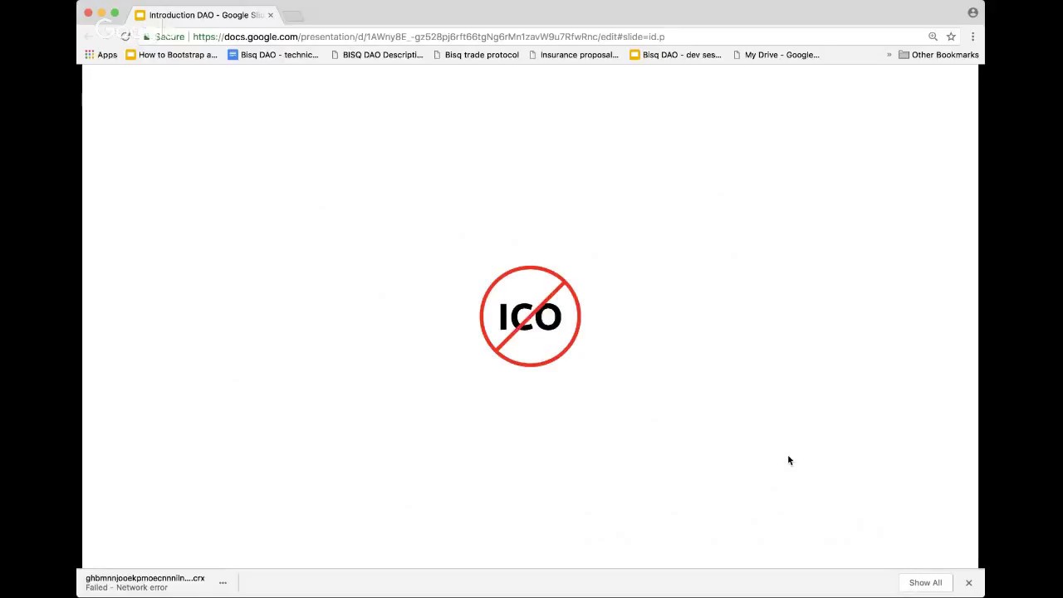Reload the page with the refresh icon

125,37
